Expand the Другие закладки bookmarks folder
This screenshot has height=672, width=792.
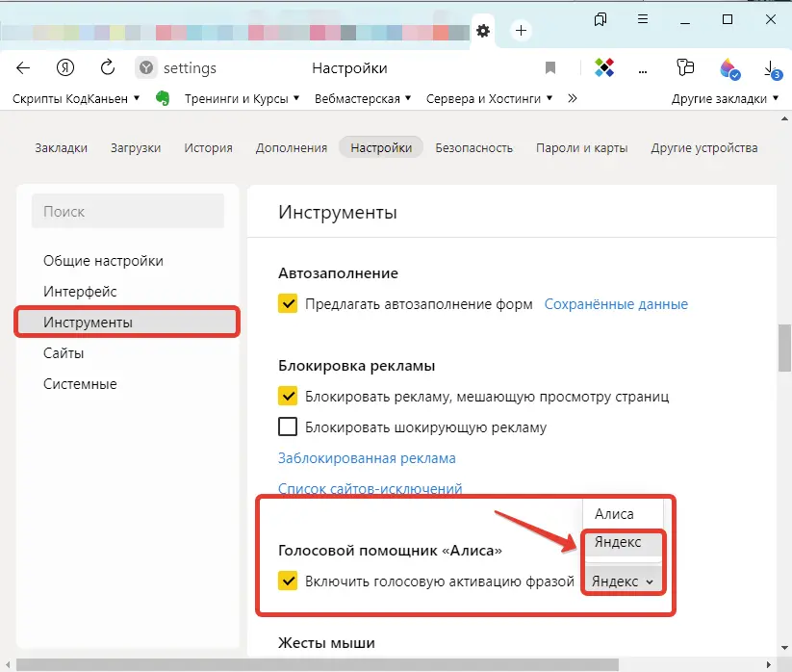click(725, 98)
